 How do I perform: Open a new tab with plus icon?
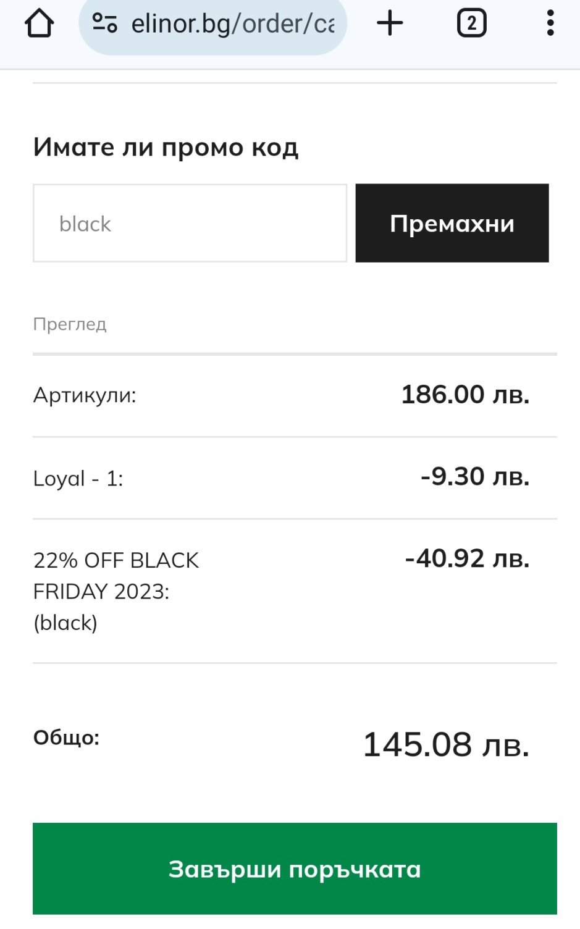pyautogui.click(x=390, y=23)
